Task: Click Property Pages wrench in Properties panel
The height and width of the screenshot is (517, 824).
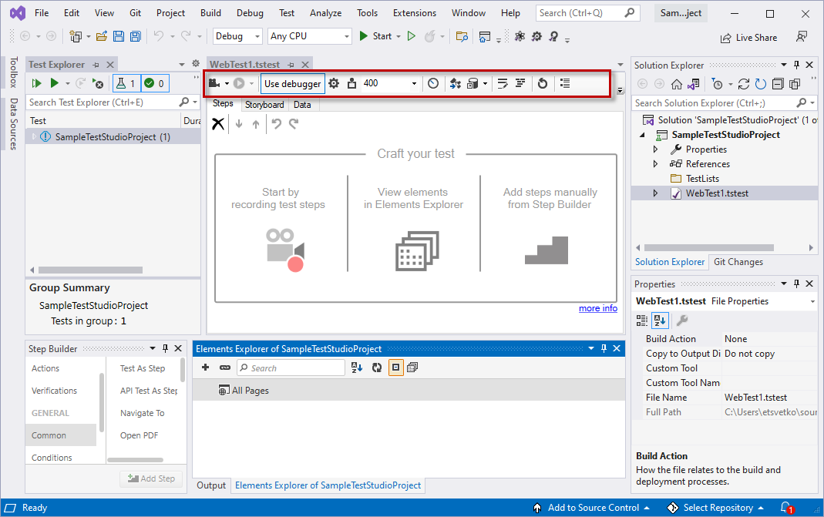Action: click(x=682, y=320)
